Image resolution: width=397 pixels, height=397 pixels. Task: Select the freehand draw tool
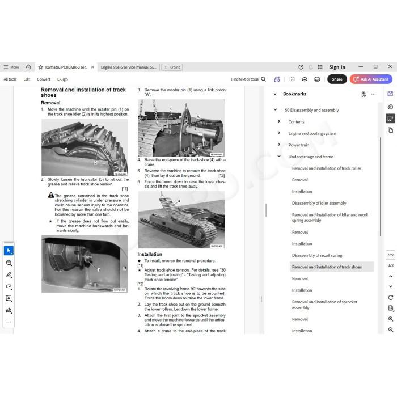(x=9, y=286)
